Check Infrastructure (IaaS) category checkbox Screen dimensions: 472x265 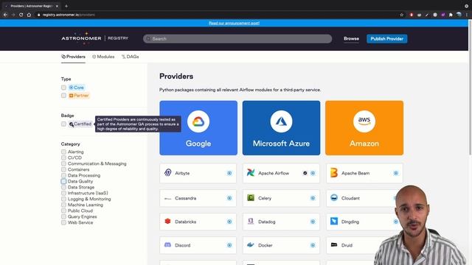[63, 193]
